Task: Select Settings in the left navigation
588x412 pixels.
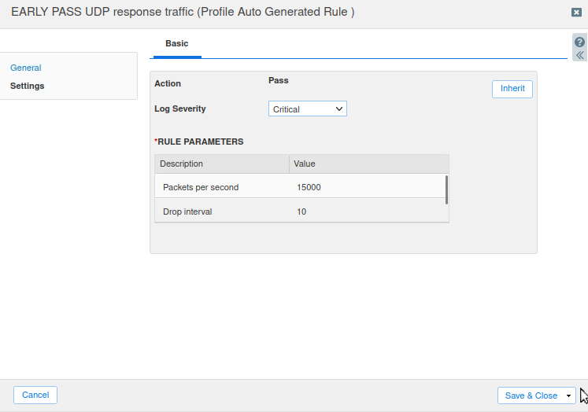Action: [x=28, y=86]
